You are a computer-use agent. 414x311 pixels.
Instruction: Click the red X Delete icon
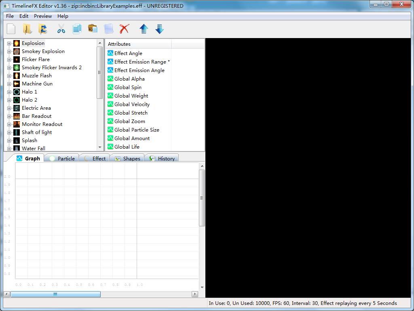pyautogui.click(x=125, y=29)
